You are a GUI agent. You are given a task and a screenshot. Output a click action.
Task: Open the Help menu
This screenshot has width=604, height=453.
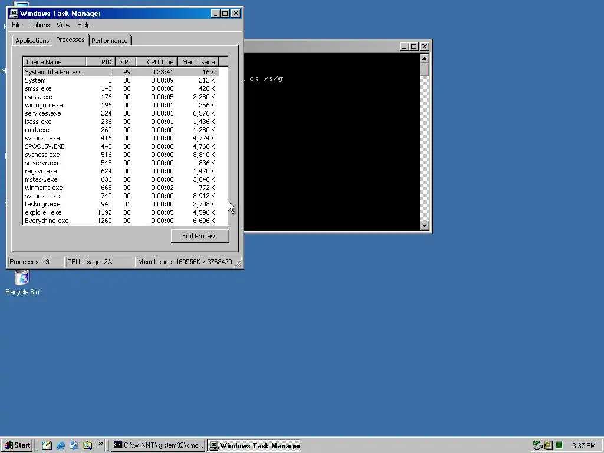click(x=84, y=25)
